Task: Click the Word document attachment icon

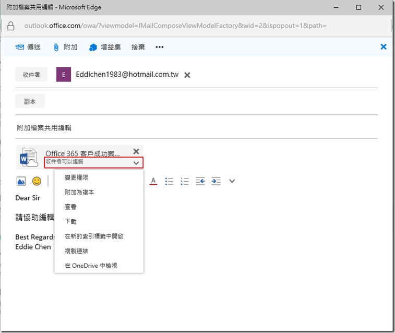Action: coord(29,157)
